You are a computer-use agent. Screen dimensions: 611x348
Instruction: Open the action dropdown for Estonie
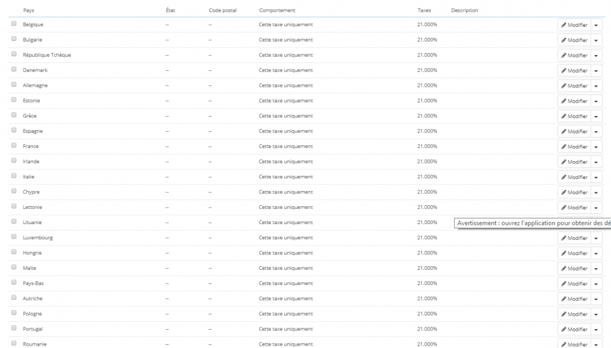tap(596, 101)
